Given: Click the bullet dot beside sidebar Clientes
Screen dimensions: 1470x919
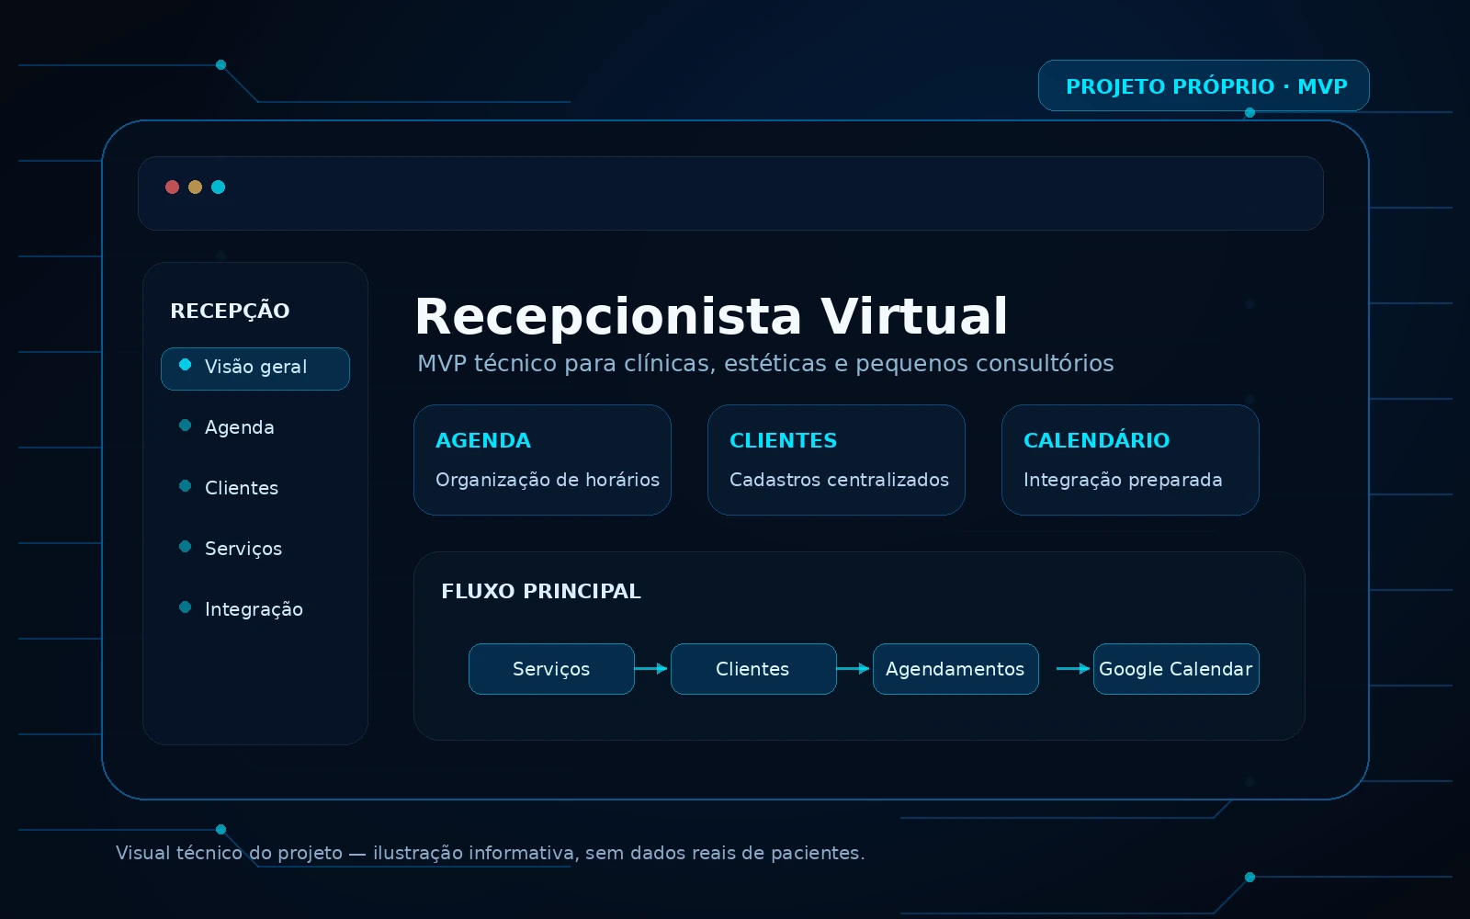Looking at the screenshot, I should pyautogui.click(x=185, y=486).
